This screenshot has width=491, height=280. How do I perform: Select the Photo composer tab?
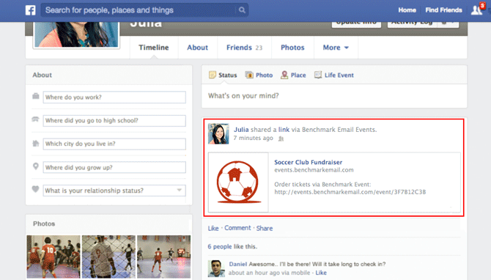[259, 75]
